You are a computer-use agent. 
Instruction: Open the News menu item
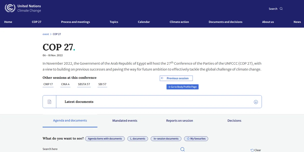(x=297, y=22)
